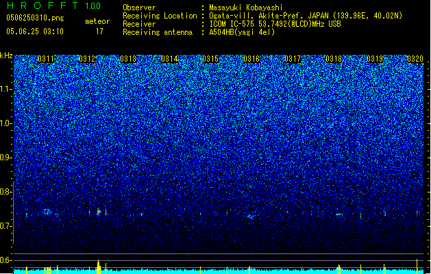Image resolution: width=431 pixels, height=274 pixels.
Task: Click the 0313 time marker
Action: coord(128,59)
